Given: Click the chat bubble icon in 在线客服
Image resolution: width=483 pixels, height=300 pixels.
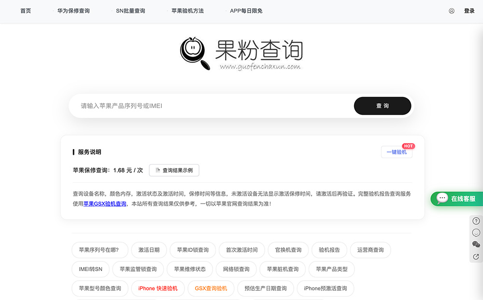Looking at the screenshot, I should pyautogui.click(x=442, y=198).
